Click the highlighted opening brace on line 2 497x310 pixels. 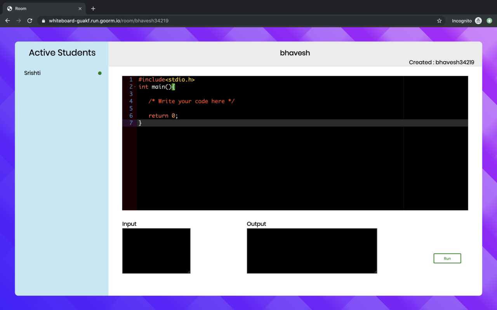click(173, 87)
